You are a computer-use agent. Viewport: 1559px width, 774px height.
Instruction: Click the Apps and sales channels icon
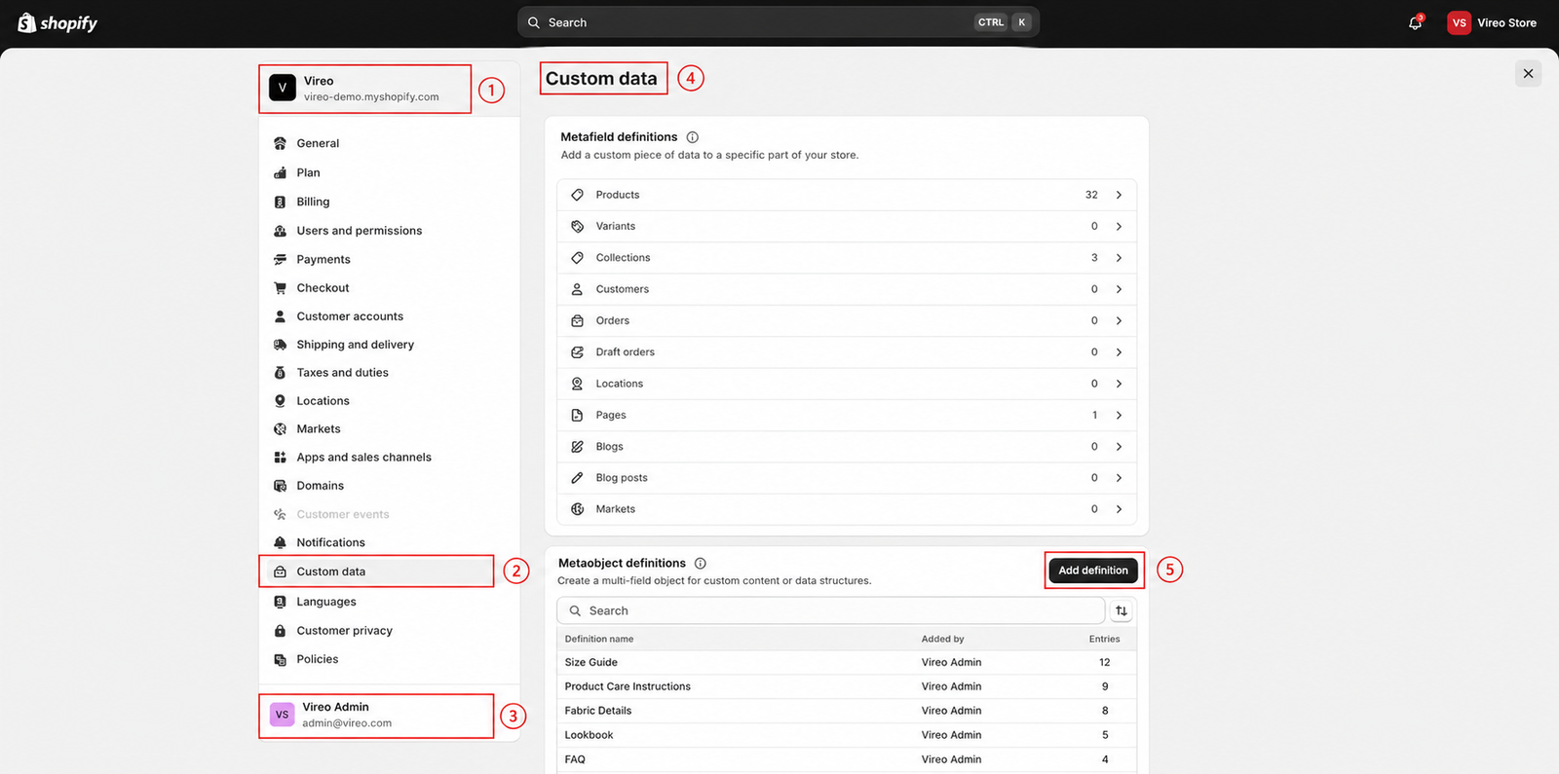(281, 458)
